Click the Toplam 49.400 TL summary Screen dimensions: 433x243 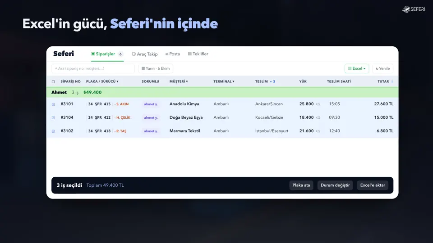point(105,185)
